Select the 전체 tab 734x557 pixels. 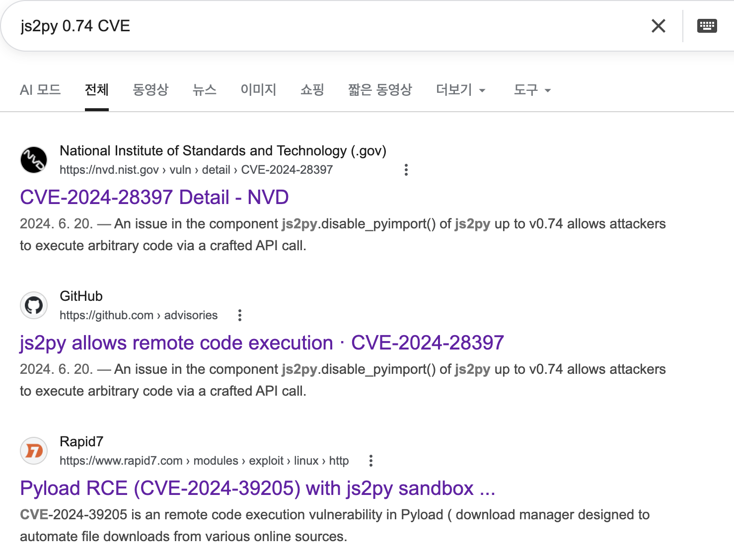point(97,90)
